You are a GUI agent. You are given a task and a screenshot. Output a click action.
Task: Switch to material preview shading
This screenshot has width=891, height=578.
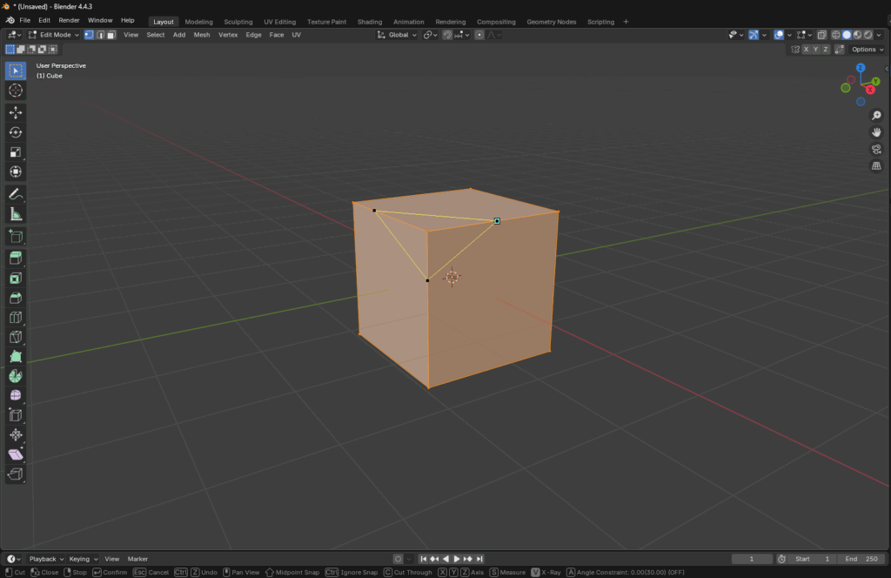[x=857, y=35]
